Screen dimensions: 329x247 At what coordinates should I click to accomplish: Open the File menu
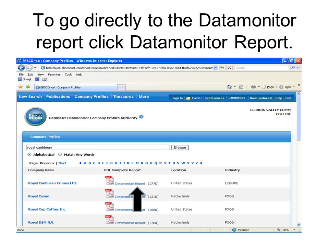coord(21,74)
